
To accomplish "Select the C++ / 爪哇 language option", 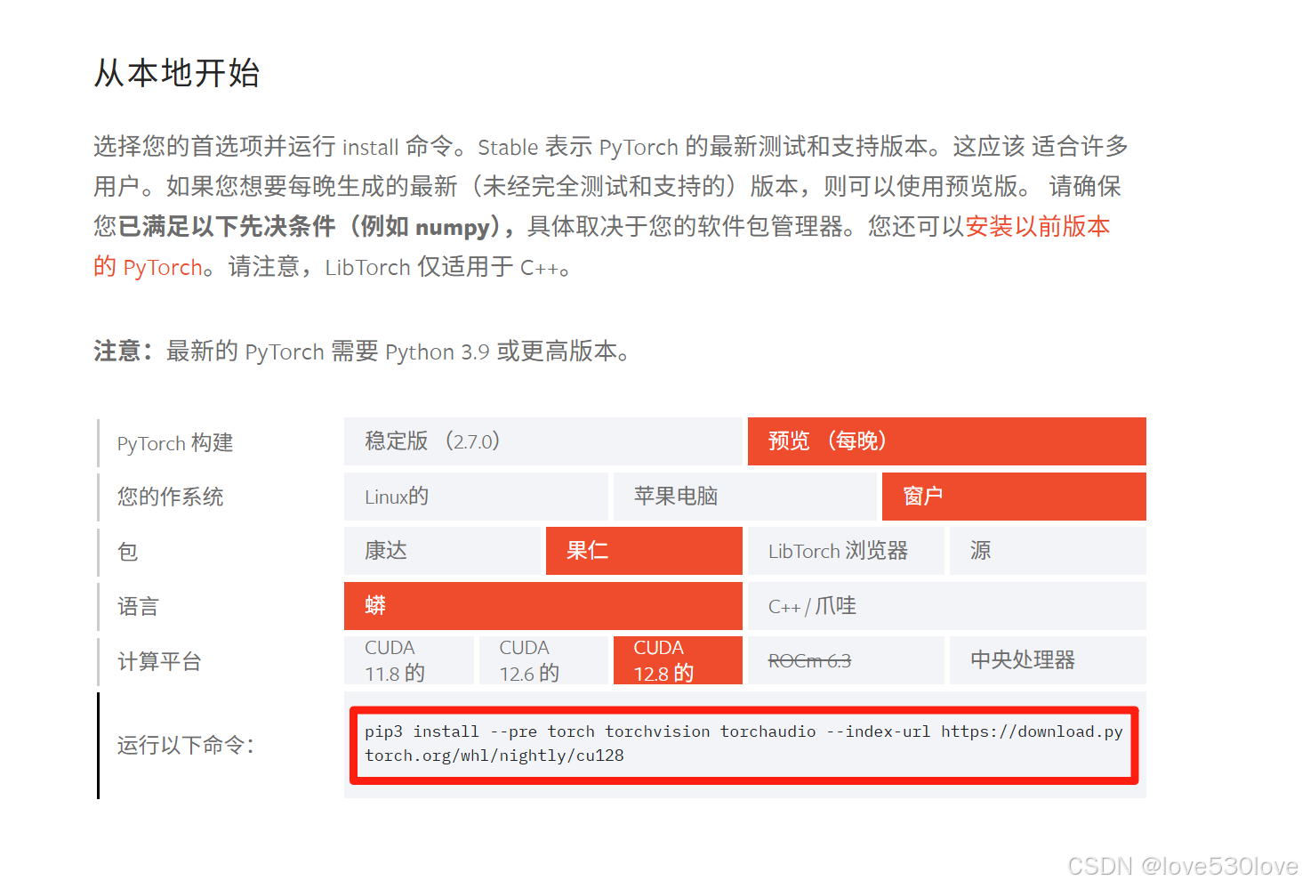I will pos(946,606).
